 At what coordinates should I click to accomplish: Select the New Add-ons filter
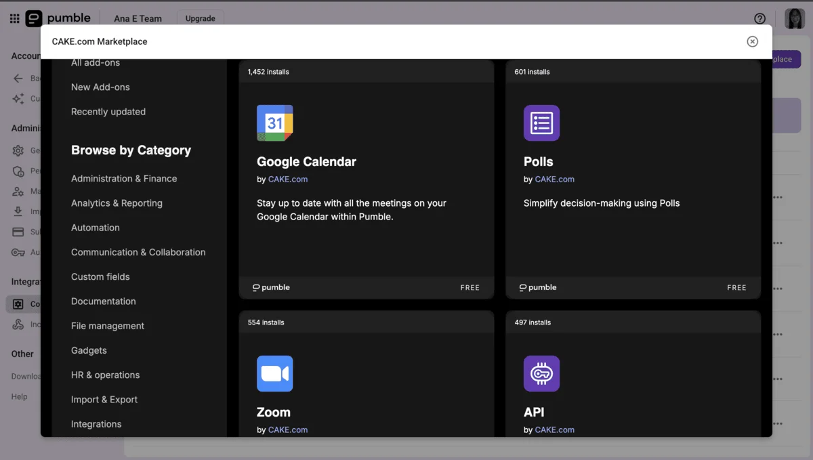coord(100,87)
